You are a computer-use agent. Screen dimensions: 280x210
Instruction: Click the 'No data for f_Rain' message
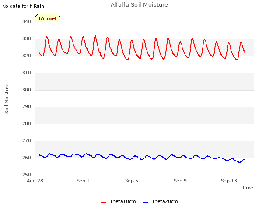coord(23,6)
